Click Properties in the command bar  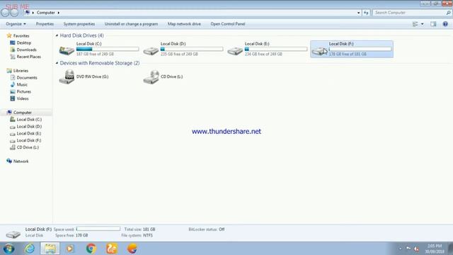(45, 24)
